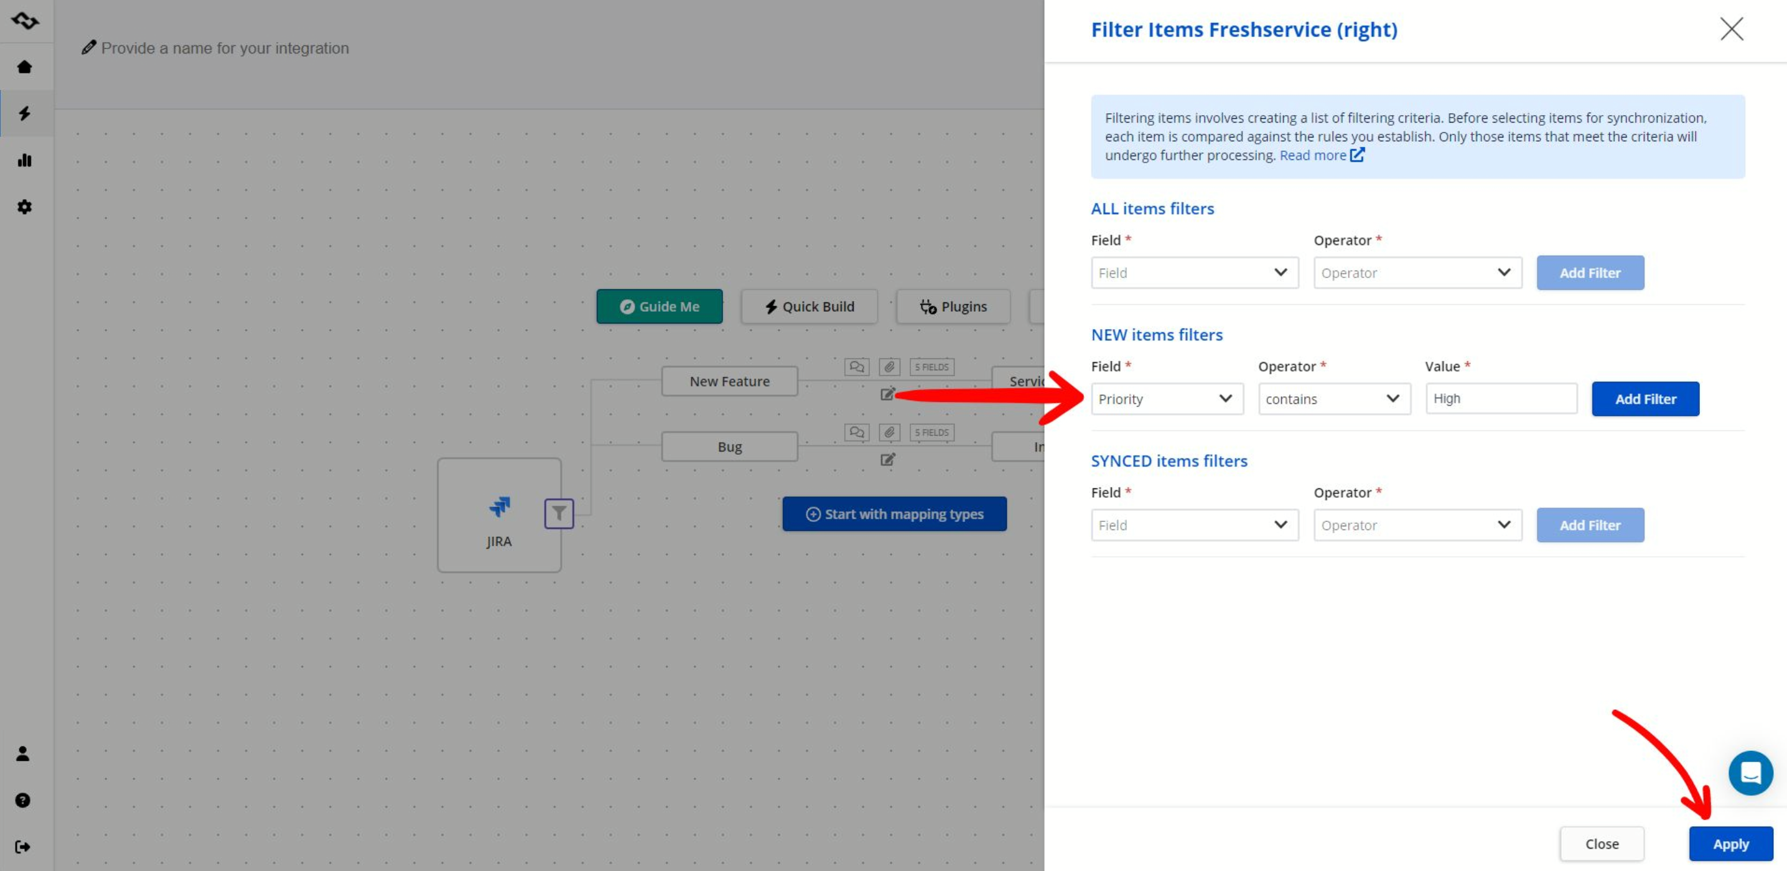Open attachments icon on the New Feature row
The image size is (1787, 871).
[889, 367]
